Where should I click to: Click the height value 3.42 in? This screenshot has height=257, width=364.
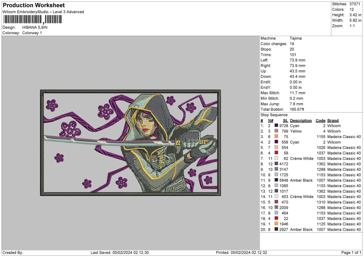pyautogui.click(x=356, y=15)
